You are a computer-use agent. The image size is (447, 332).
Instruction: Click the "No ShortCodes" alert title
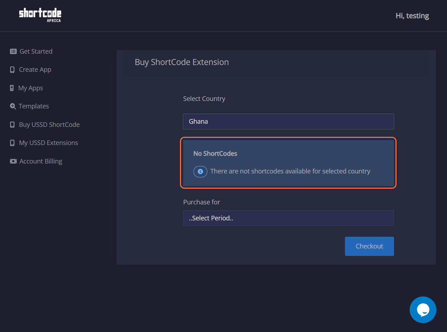(x=215, y=154)
